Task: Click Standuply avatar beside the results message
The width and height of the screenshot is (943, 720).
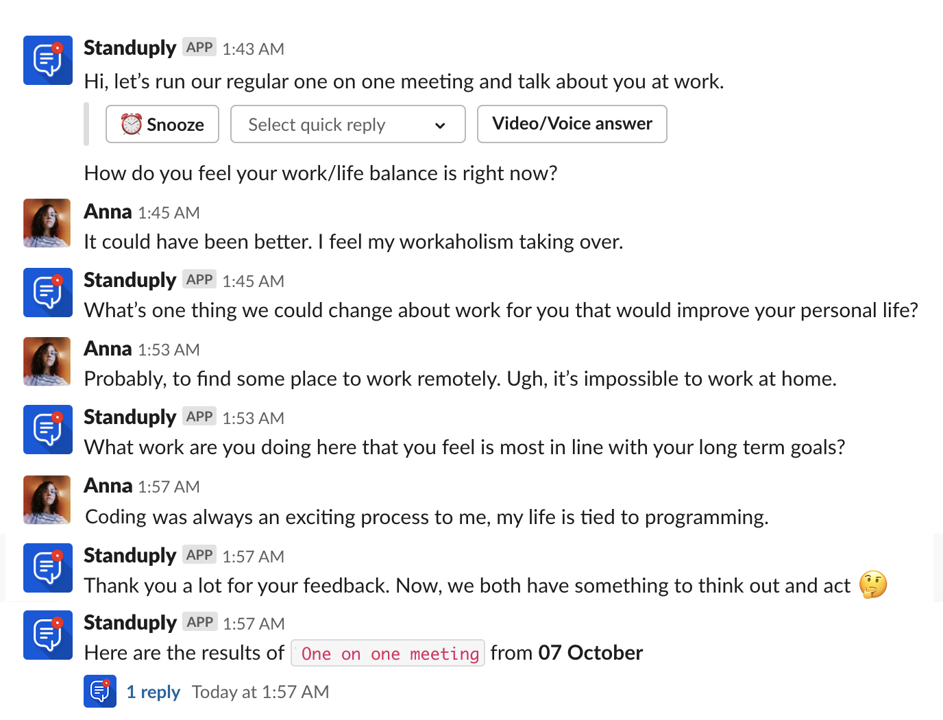Action: 48,635
